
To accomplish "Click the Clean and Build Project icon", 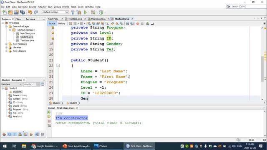I will coord(79,12).
